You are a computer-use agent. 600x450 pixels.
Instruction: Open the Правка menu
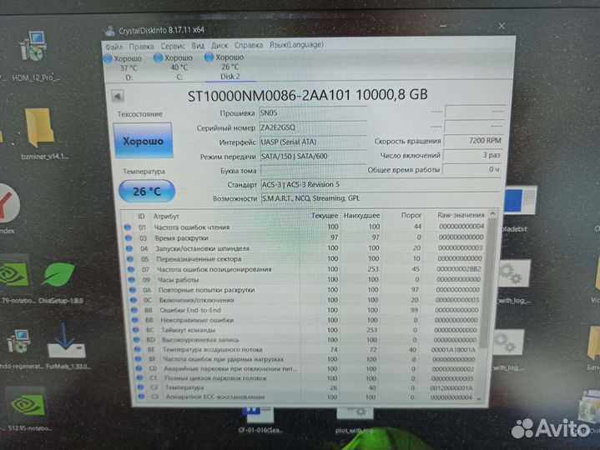point(141,46)
